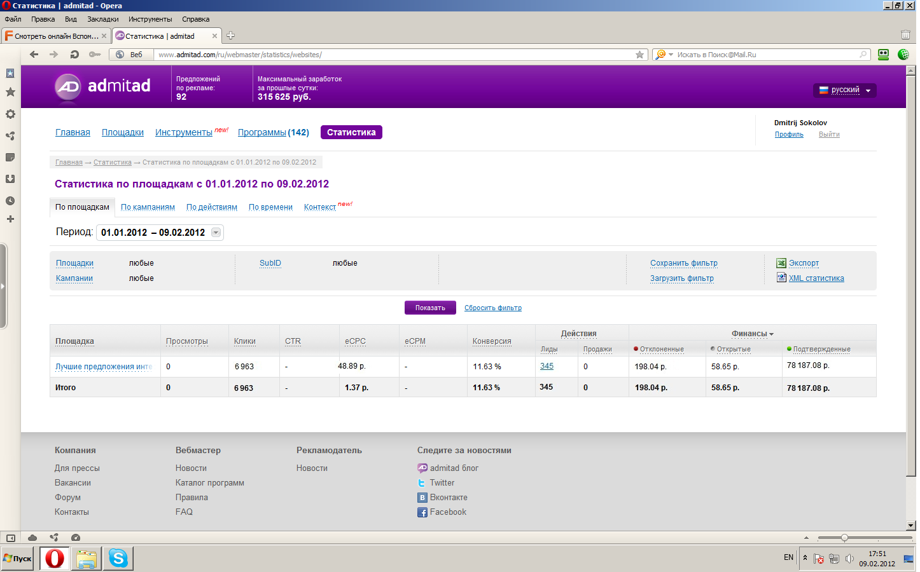The width and height of the screenshot is (920, 572).
Task: Click the Mail.Ru search input field
Action: tap(767, 55)
